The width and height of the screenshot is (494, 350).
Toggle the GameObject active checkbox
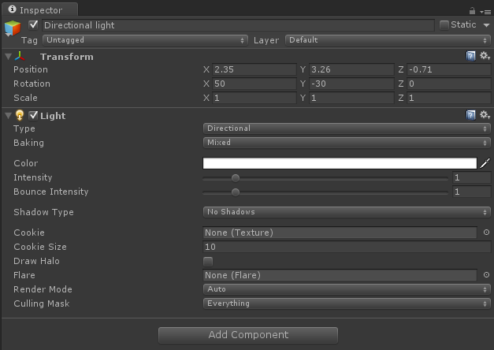pyautogui.click(x=33, y=25)
